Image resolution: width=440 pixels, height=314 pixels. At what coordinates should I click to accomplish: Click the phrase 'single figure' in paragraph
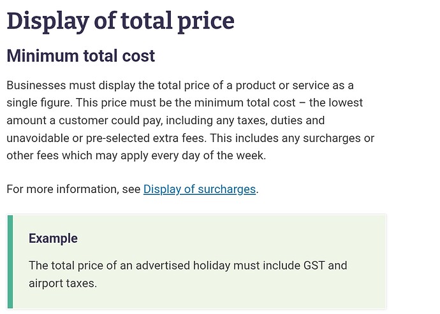tap(39, 103)
